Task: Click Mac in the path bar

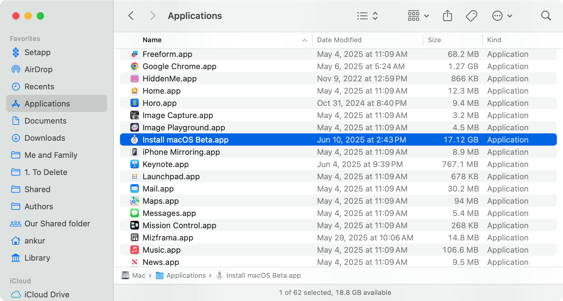Action: (x=134, y=276)
